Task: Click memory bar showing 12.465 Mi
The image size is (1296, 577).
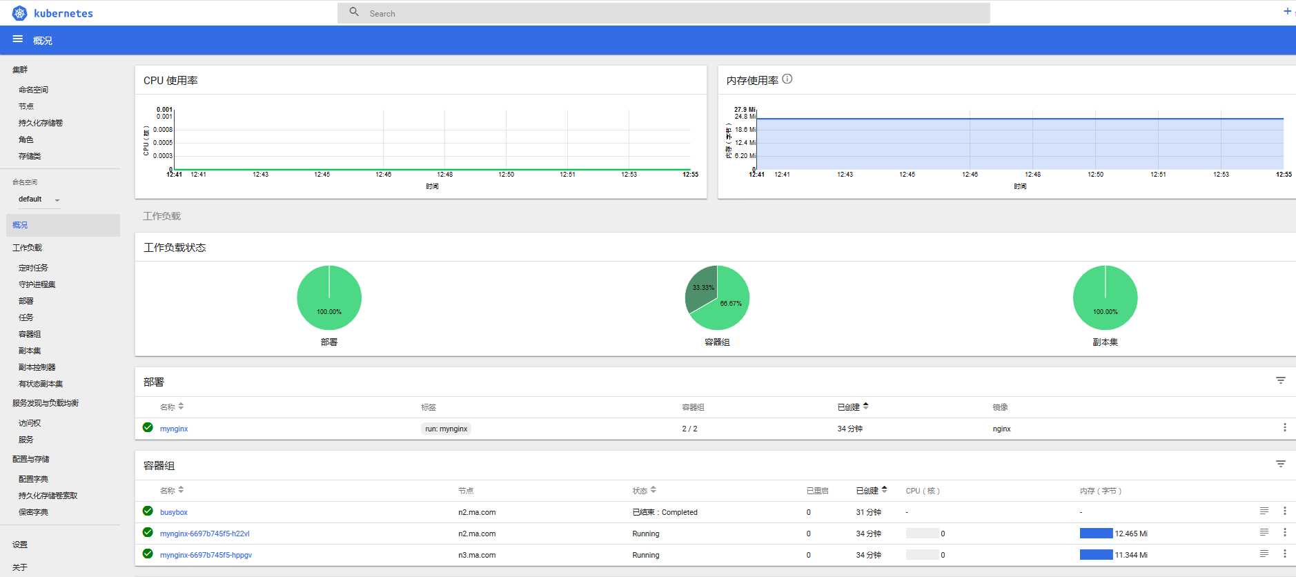Action: tap(1097, 533)
